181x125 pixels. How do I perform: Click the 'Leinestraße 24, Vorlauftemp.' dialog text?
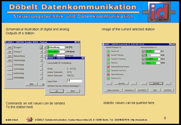60,63
